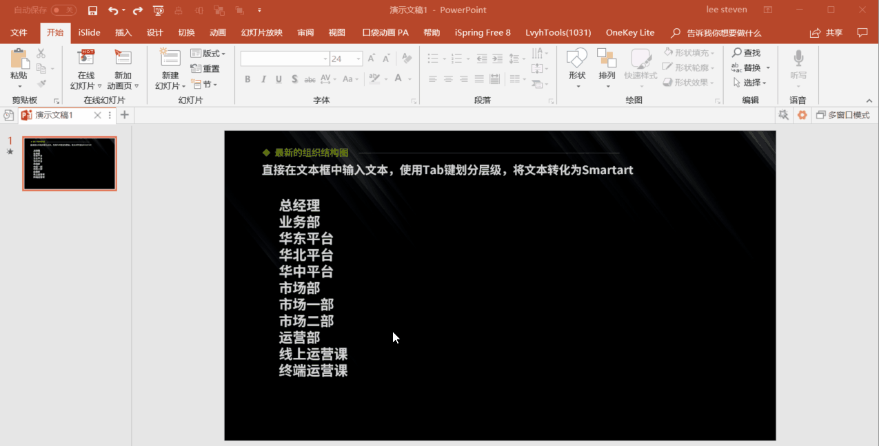Click the Cut scissors icon

point(41,53)
